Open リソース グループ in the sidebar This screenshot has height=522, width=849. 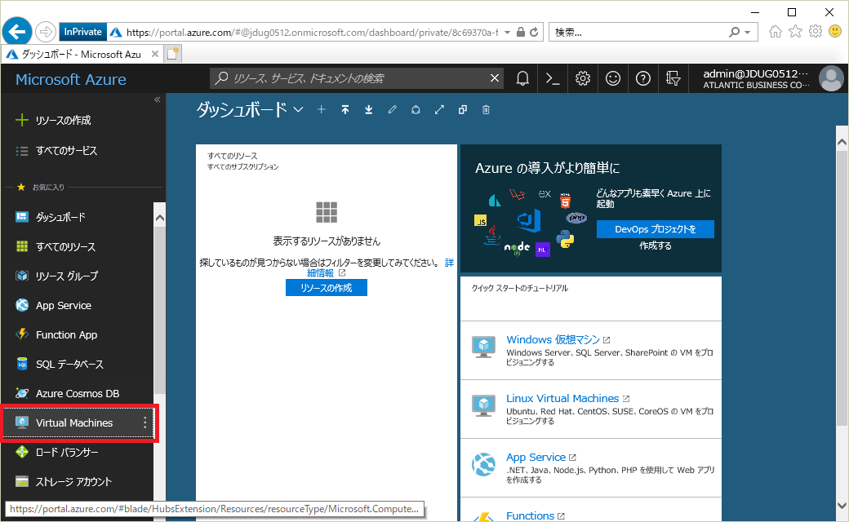pyautogui.click(x=78, y=276)
